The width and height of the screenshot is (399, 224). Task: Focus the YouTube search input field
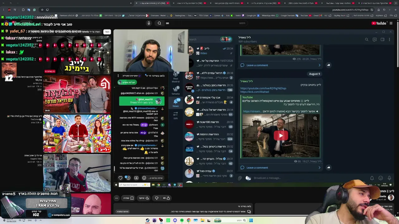click(x=206, y=23)
